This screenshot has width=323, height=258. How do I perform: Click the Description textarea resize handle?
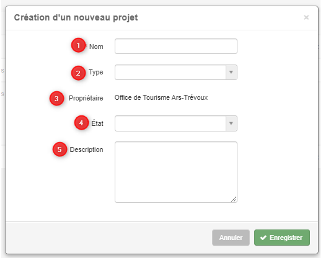click(x=234, y=199)
